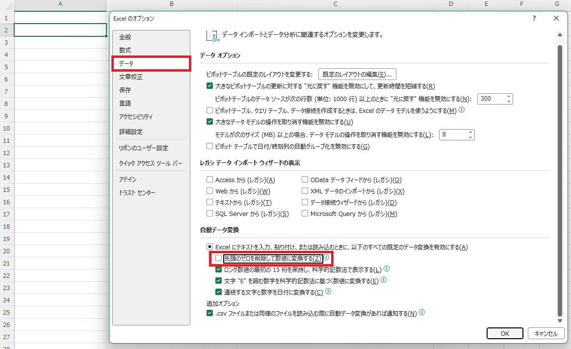
Task: Click info icon beside 先頭のゼロを削除 option
Action: point(326,258)
